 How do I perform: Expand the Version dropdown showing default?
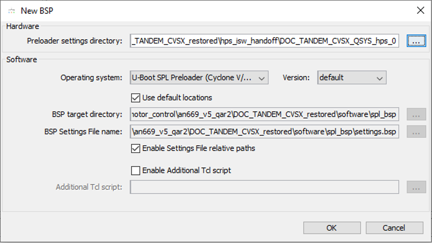point(351,78)
